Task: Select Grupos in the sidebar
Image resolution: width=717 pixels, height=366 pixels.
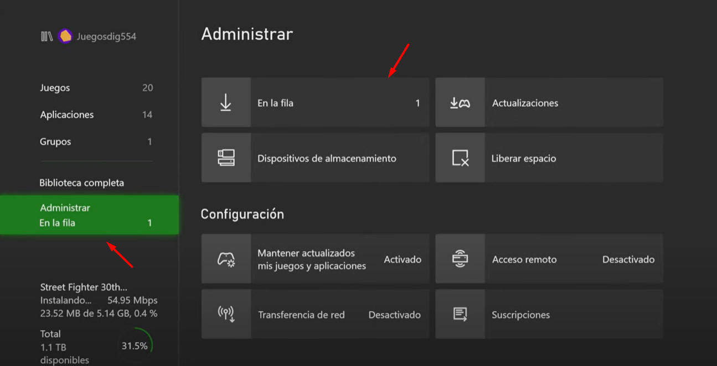Action: click(55, 142)
